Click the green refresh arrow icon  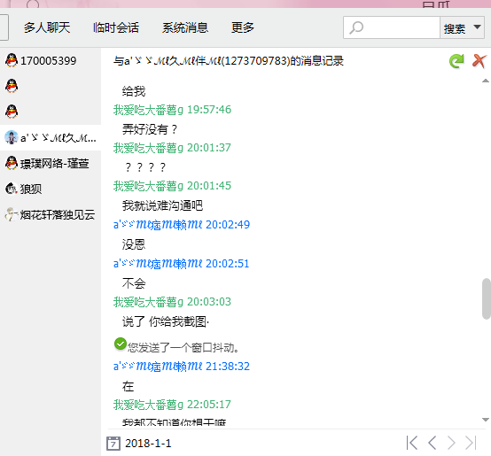tap(456, 61)
